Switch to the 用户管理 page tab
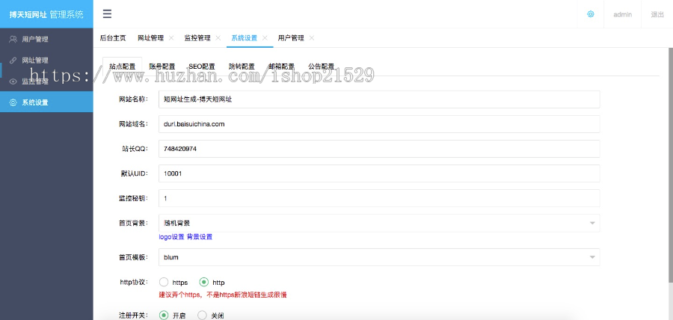This screenshot has height=320, width=673. point(291,37)
